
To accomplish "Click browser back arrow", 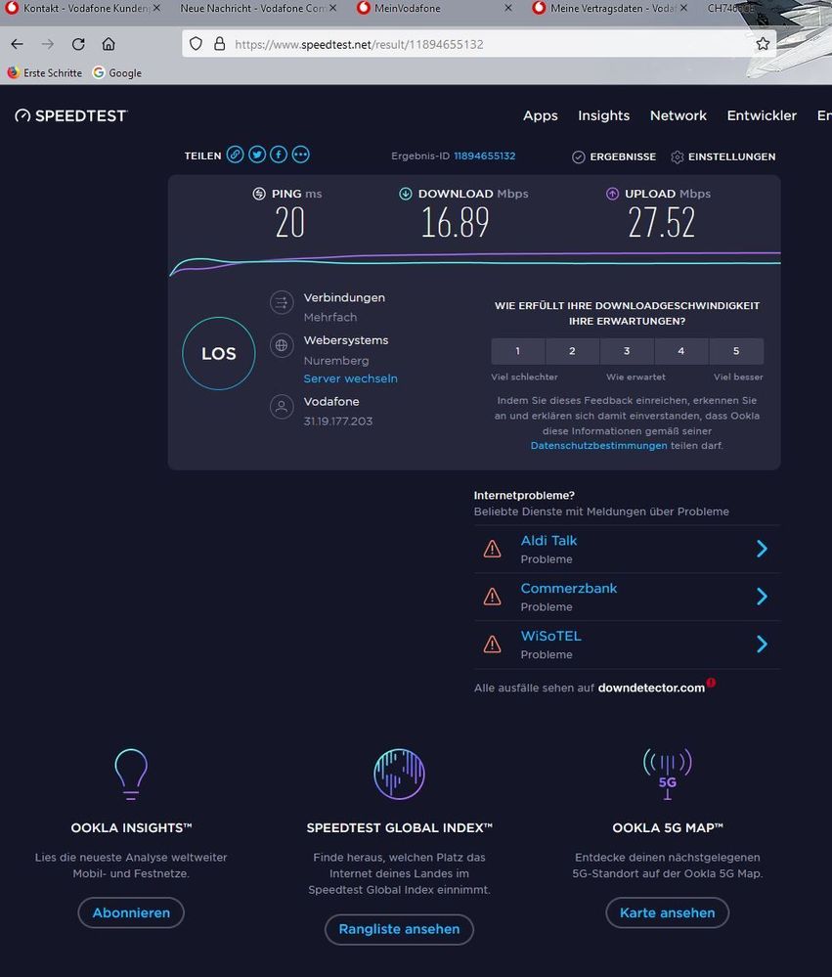I will point(18,44).
